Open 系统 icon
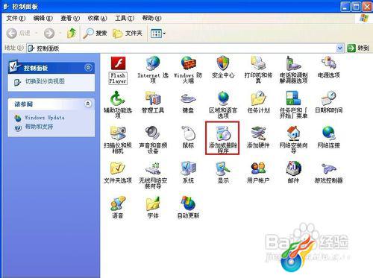The image size is (373, 278). click(x=188, y=172)
